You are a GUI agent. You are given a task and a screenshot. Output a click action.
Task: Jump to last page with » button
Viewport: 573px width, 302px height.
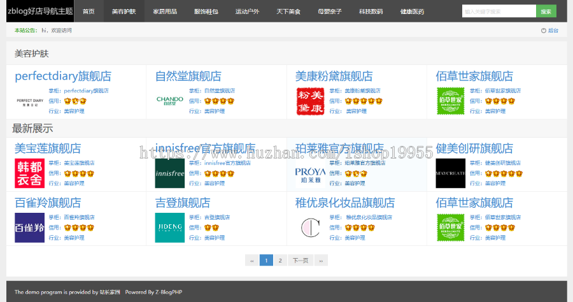[x=321, y=261]
